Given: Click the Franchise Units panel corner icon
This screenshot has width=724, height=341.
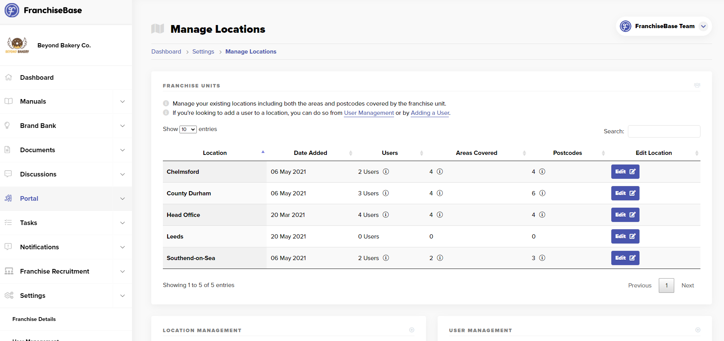Looking at the screenshot, I should pyautogui.click(x=697, y=85).
